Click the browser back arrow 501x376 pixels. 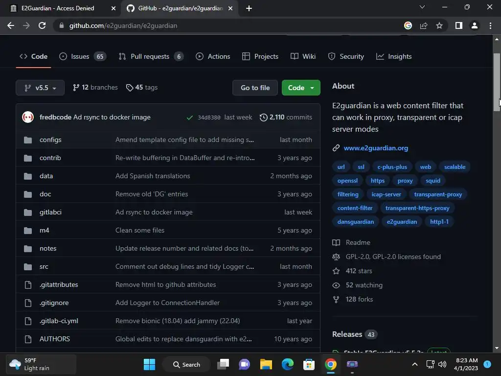pos(11,25)
